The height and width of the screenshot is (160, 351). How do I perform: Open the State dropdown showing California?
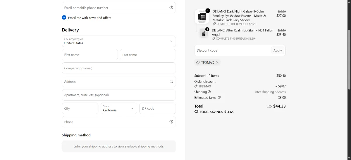click(x=119, y=108)
